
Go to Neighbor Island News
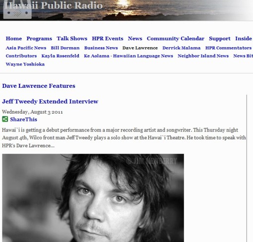(203, 56)
